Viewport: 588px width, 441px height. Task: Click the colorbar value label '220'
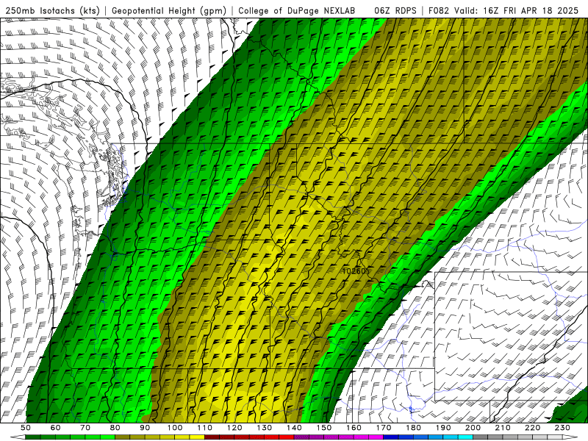532,428
